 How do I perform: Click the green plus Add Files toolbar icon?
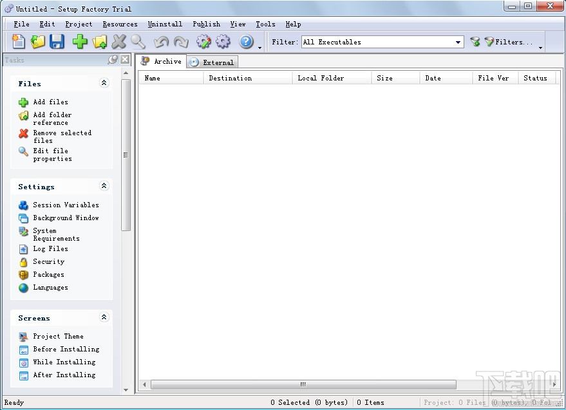[80, 41]
